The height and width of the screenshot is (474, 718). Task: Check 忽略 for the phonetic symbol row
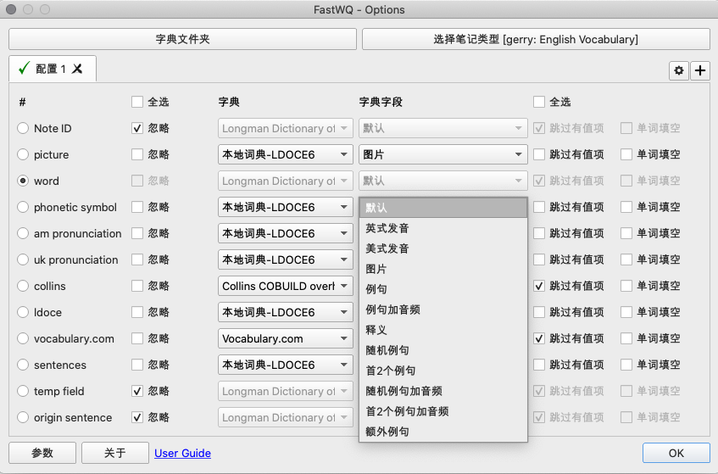pos(137,207)
